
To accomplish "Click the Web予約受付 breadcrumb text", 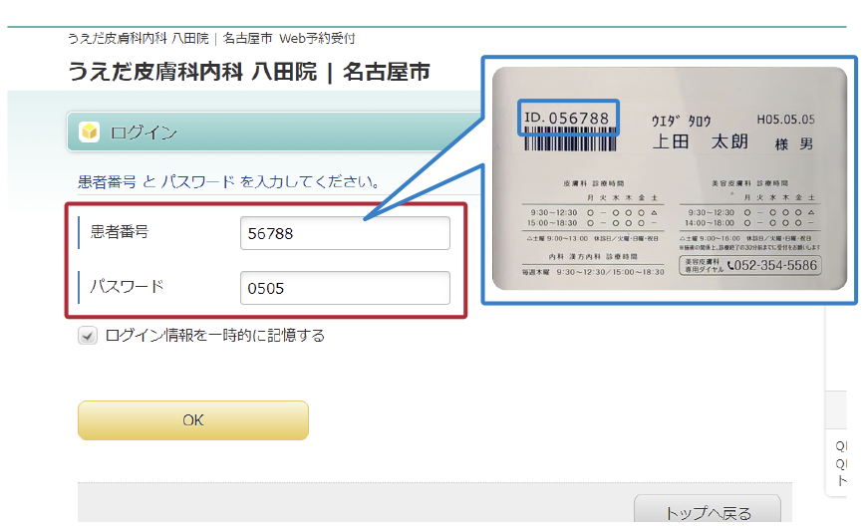I will pyautogui.click(x=317, y=38).
